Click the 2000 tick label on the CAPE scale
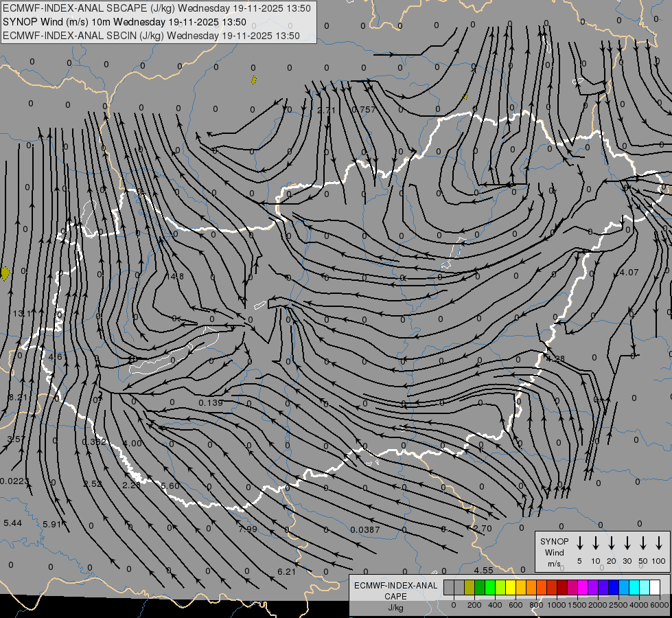Screen dimensions: 672x618 coord(597,605)
